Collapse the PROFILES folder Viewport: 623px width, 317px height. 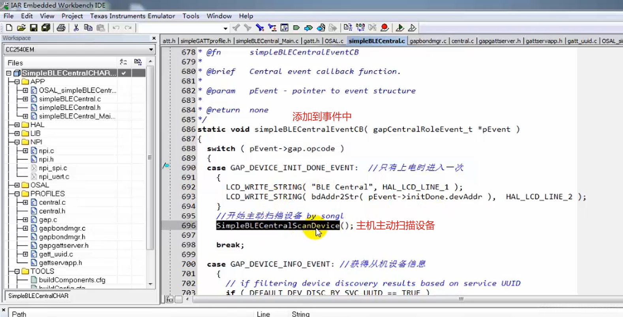pyautogui.click(x=17, y=194)
